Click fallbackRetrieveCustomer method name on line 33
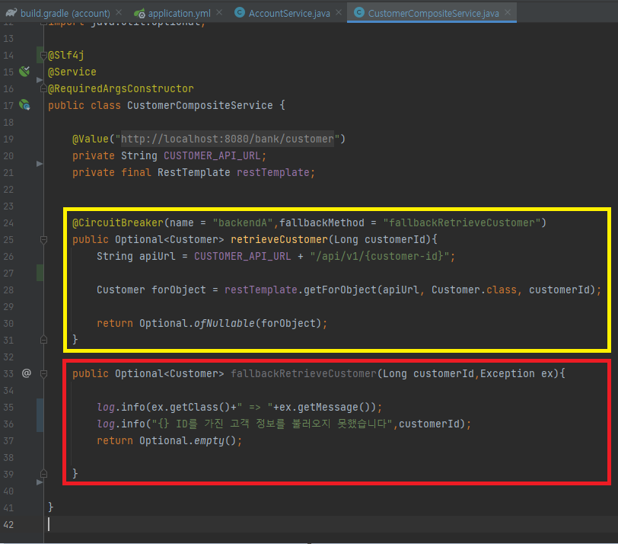Screen dimensions: 618x544 tap(304, 373)
